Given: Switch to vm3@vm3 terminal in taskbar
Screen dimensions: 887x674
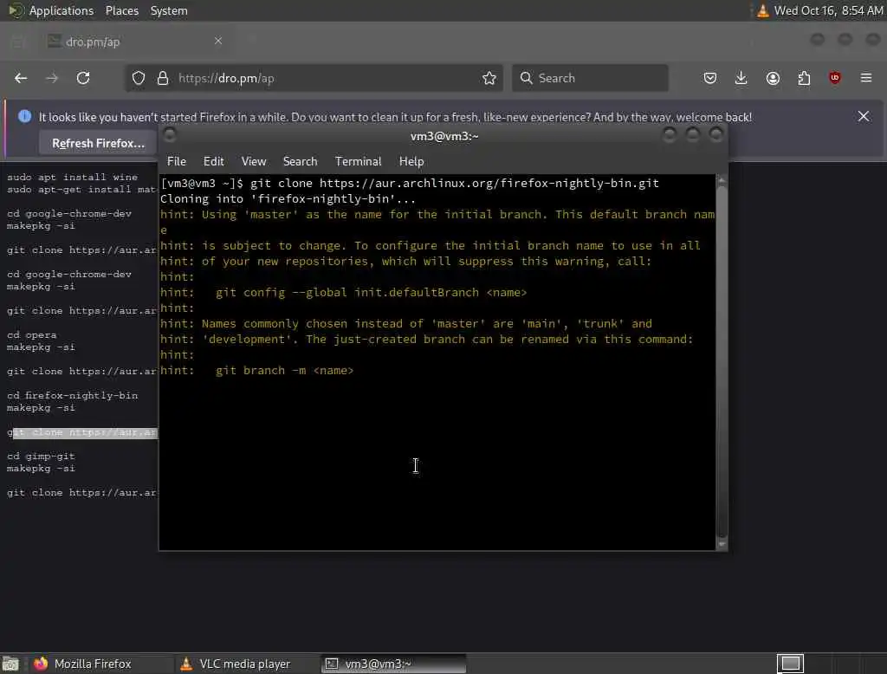Looking at the screenshot, I should (x=394, y=664).
